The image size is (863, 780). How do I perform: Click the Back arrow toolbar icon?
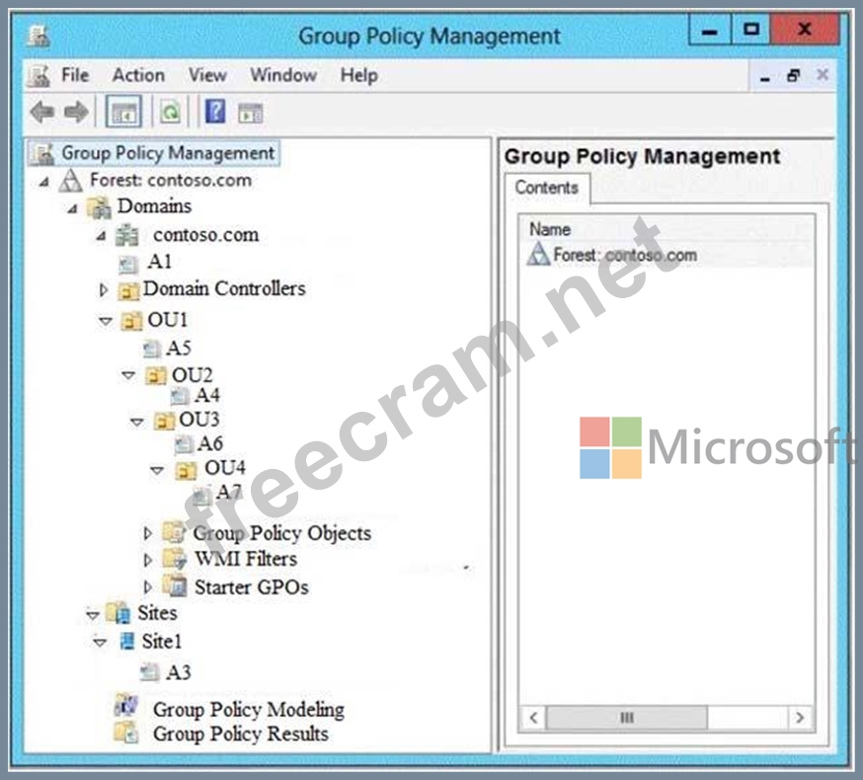[x=42, y=113]
